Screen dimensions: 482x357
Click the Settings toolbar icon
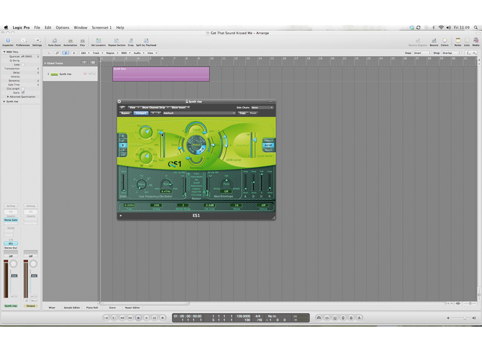(37, 42)
